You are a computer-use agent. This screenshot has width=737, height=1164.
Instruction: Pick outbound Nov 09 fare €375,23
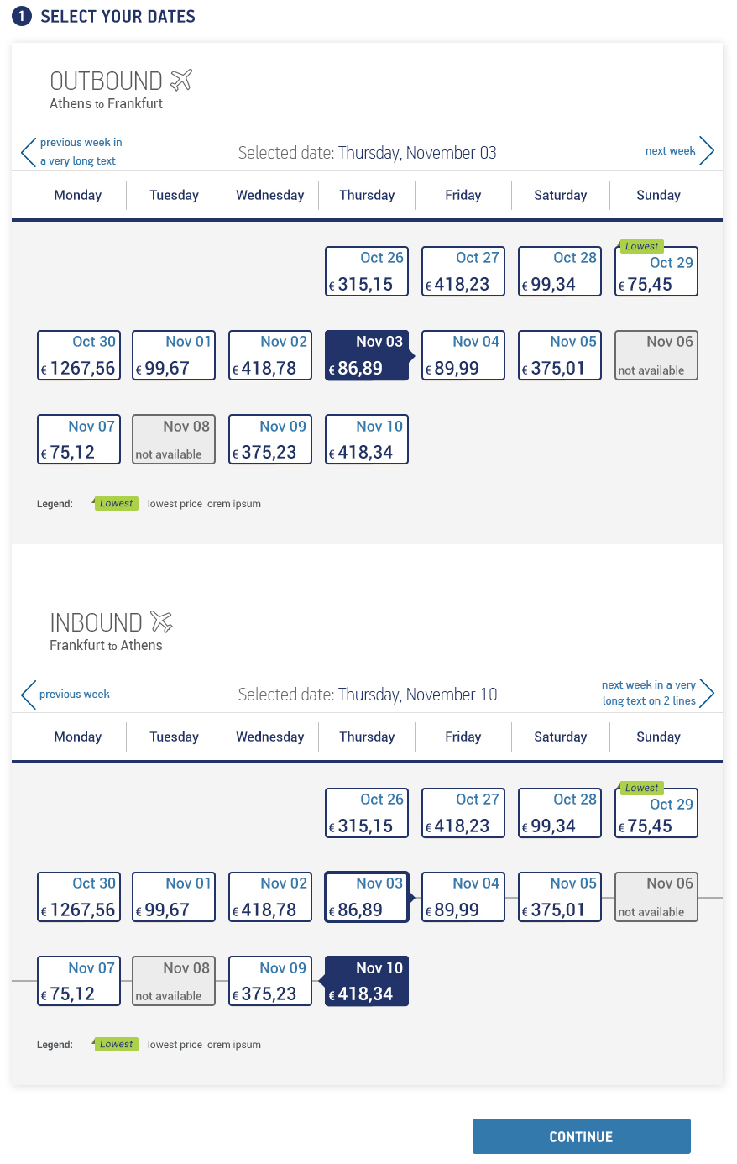270,439
